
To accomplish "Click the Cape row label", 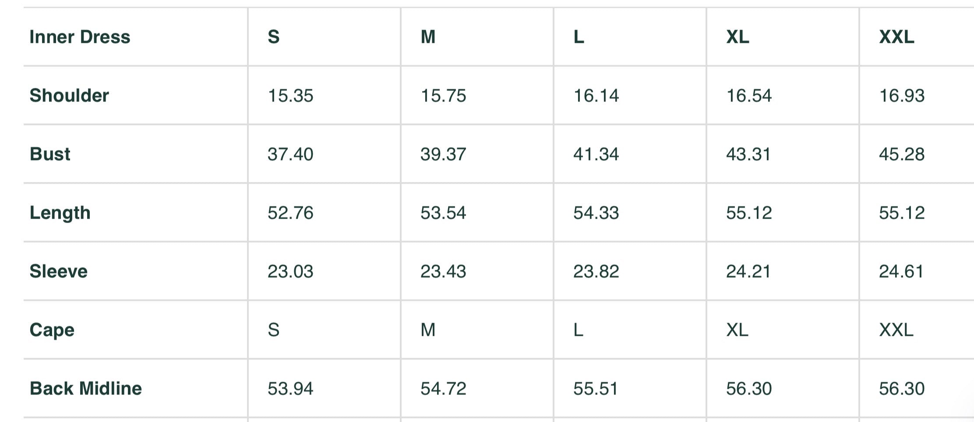I will click(x=52, y=330).
